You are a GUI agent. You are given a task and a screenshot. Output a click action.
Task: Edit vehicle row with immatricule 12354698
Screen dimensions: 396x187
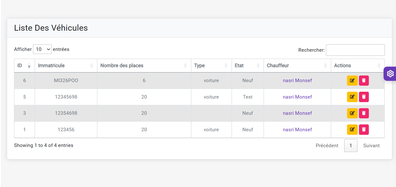pos(352,113)
